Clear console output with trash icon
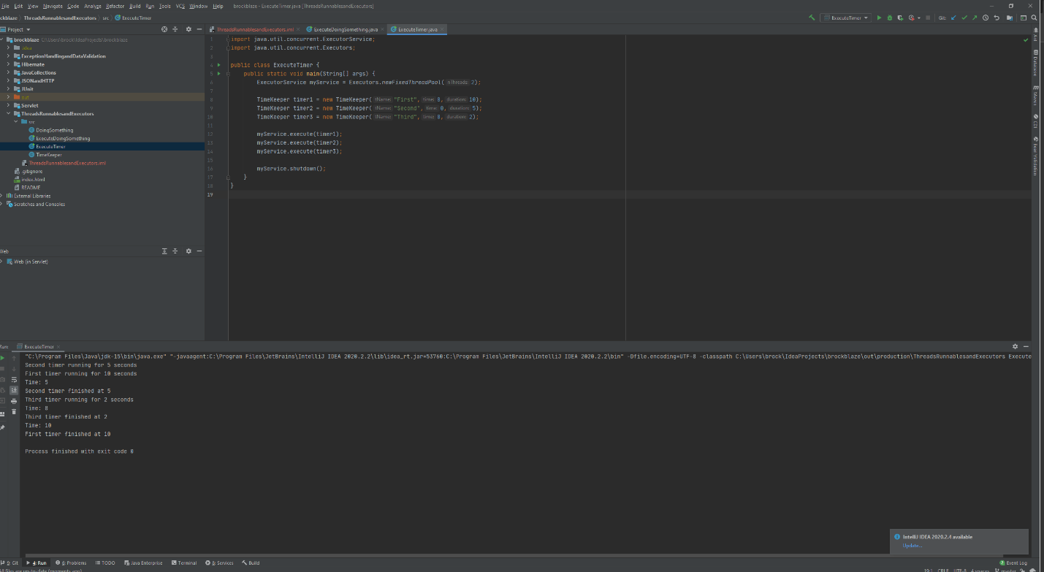Screen dimensions: 1044x572 [14, 412]
